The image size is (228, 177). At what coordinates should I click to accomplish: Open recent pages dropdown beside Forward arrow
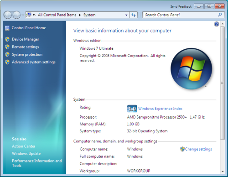(x=23, y=15)
